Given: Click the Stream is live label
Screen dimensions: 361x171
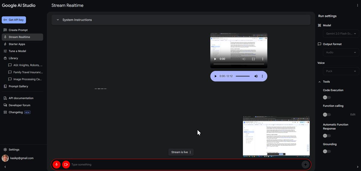Looking at the screenshot, I should (180, 152).
